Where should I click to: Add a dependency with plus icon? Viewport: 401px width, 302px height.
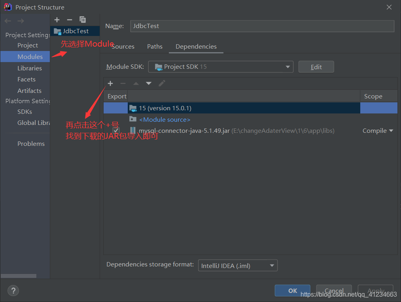coord(110,83)
